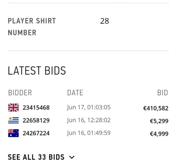
Task: Click the Player Shirt Number label
Action: [x=32, y=27]
